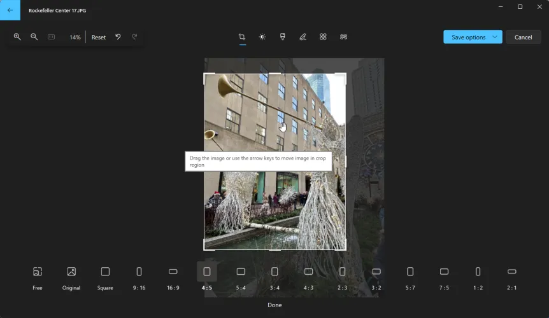Open the Background tool
The width and height of the screenshot is (549, 318).
pos(343,37)
